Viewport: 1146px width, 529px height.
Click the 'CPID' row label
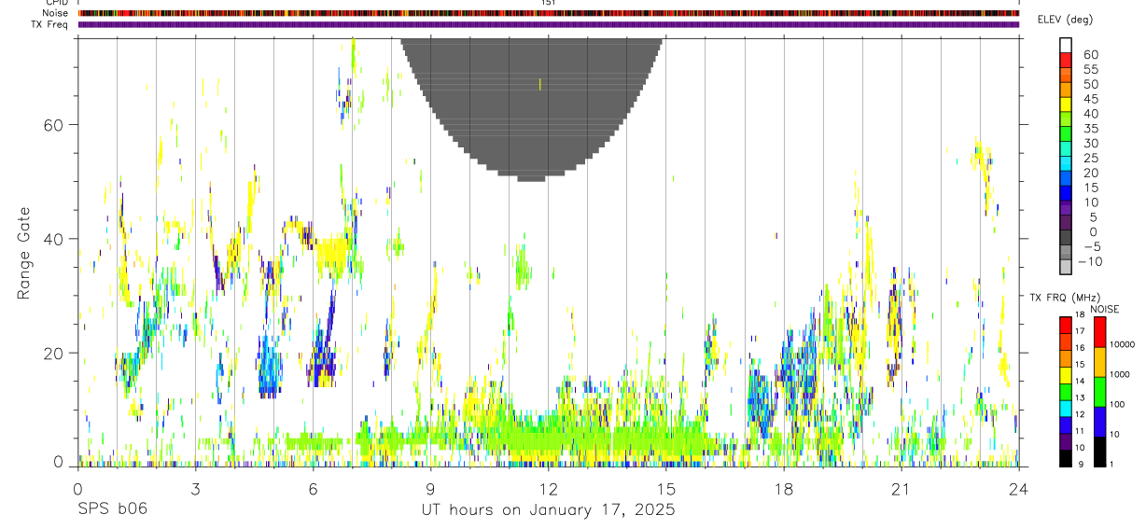(x=58, y=3)
